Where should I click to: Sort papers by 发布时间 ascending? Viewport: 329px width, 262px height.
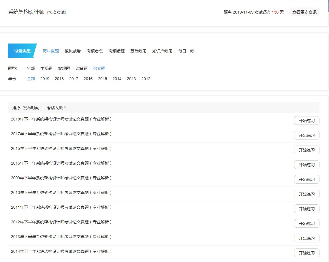point(33,107)
